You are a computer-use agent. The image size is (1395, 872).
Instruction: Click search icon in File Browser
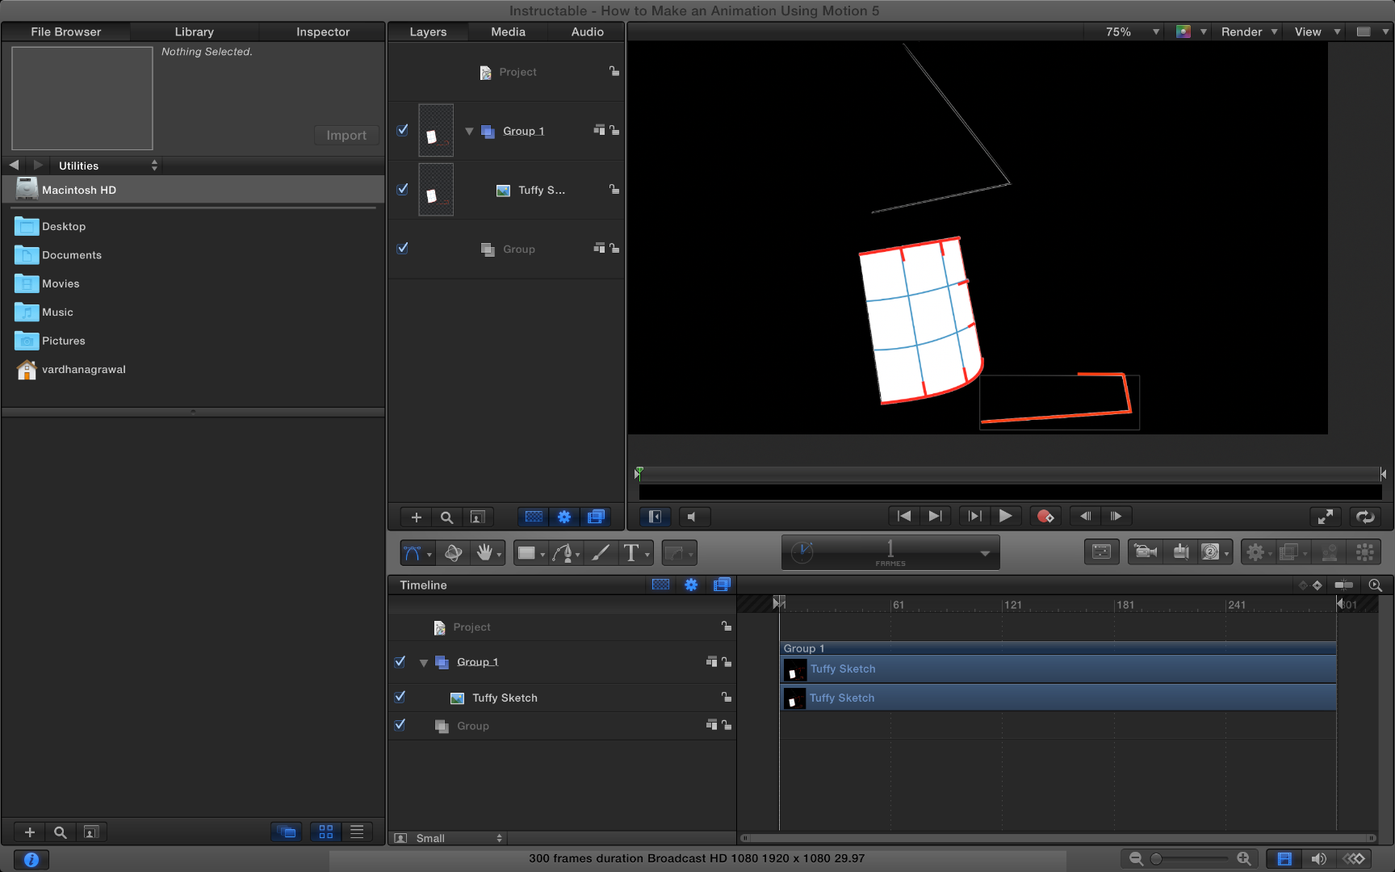pyautogui.click(x=60, y=832)
